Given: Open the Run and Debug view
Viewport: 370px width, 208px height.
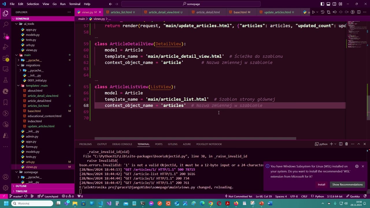Looking at the screenshot, I should 5,47.
